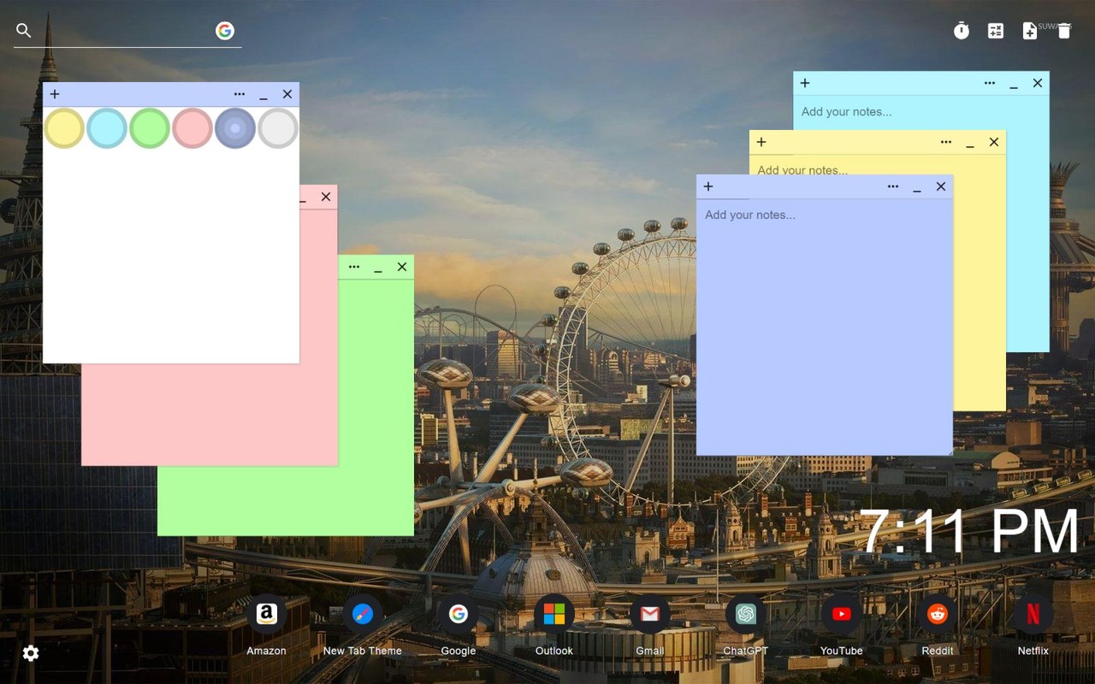Minimize the green note
The image size is (1095, 684).
[378, 268]
